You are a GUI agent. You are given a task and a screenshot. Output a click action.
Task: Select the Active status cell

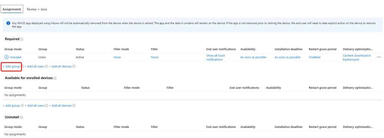tap(80, 57)
